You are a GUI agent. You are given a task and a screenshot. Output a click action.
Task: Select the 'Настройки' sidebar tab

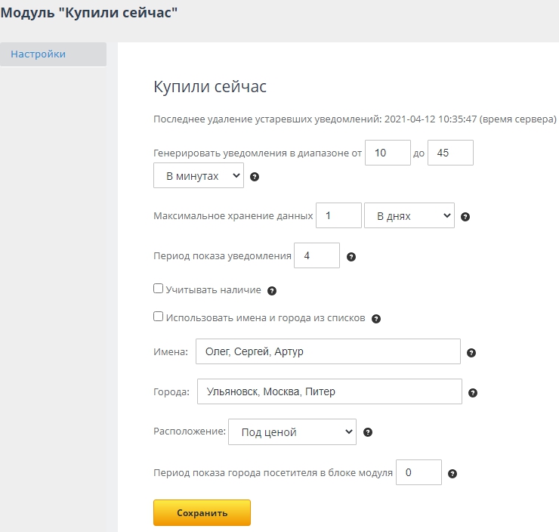point(53,54)
